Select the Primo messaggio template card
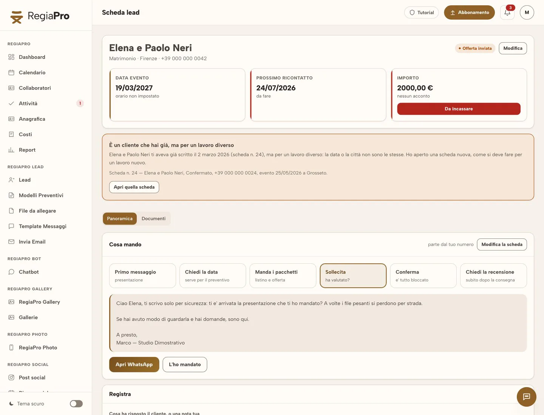 pyautogui.click(x=142, y=276)
